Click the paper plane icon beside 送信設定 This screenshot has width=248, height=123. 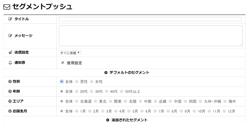coord(10,53)
